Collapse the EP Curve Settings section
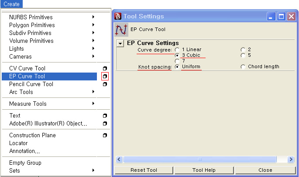The height and width of the screenshot is (177, 299). pos(120,44)
